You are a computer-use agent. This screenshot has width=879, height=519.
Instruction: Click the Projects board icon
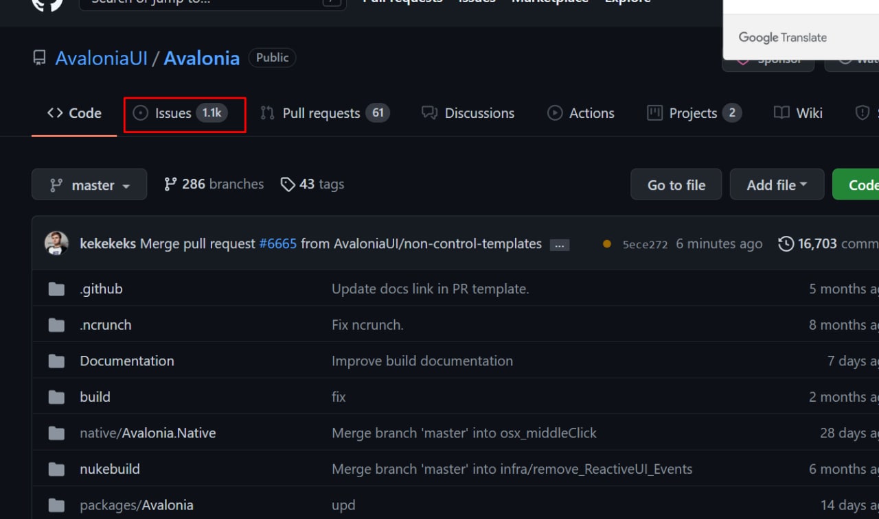[x=654, y=113]
